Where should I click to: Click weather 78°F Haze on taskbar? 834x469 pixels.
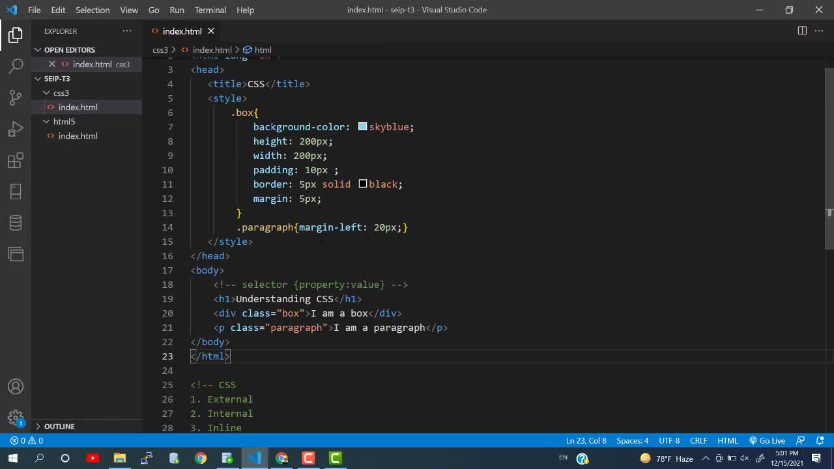pos(667,459)
